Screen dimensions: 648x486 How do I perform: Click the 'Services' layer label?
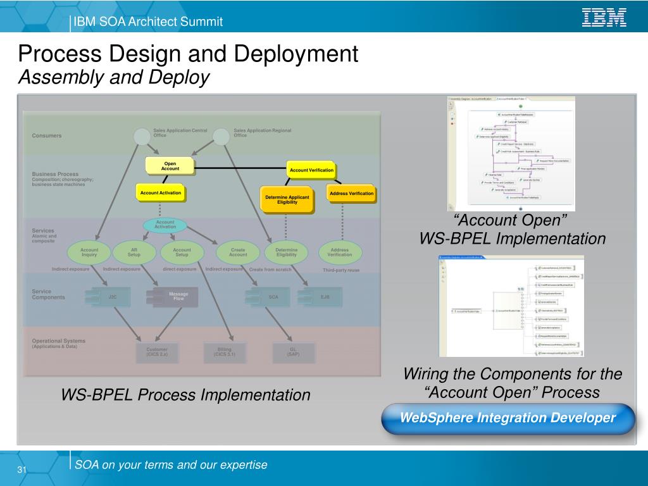pos(43,230)
